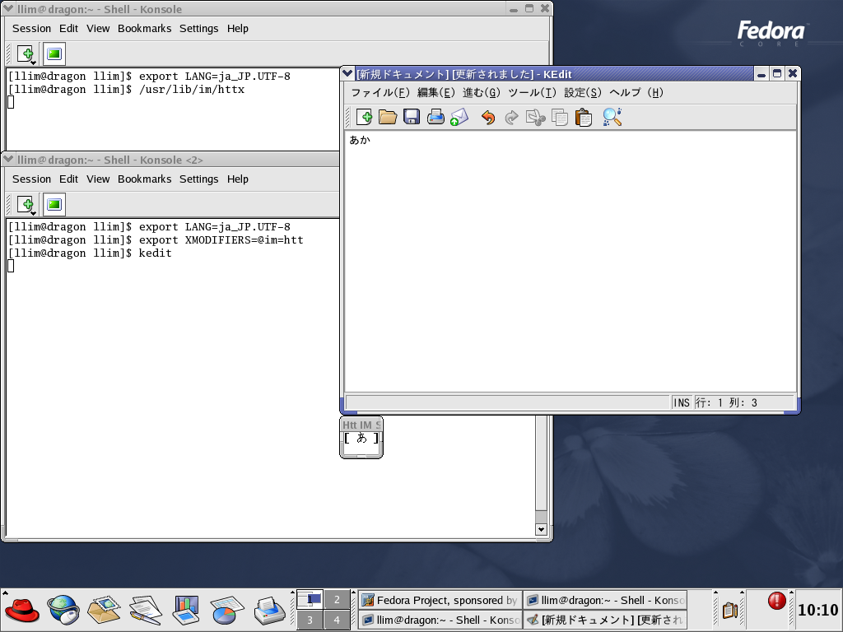Click the Htt IM status あ indicator

pos(361,439)
